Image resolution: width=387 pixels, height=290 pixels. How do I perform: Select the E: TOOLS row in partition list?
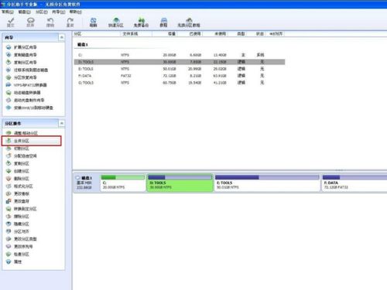180,69
